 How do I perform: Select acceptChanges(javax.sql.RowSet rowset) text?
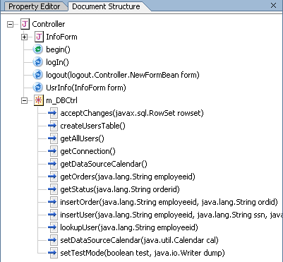click(x=132, y=113)
